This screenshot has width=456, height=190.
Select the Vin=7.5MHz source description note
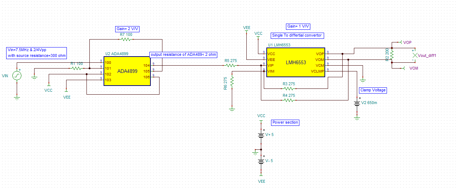coord(36,53)
